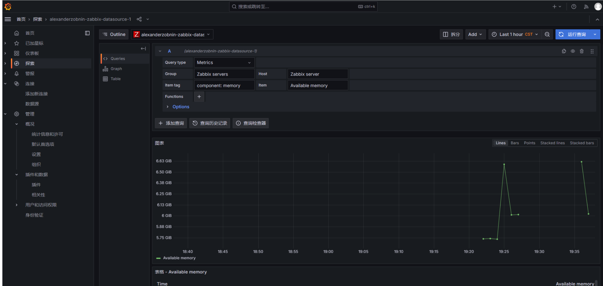Click the 运行查询 run query button
603x286 pixels.
click(x=573, y=34)
